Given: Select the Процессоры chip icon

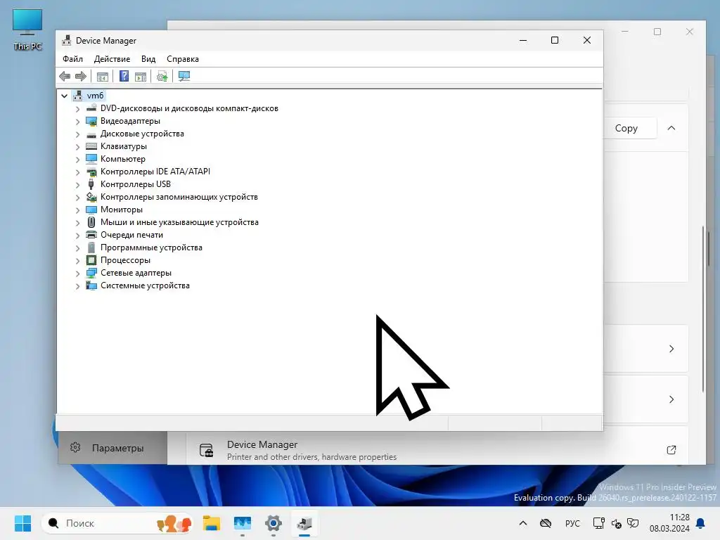Looking at the screenshot, I should [91, 260].
